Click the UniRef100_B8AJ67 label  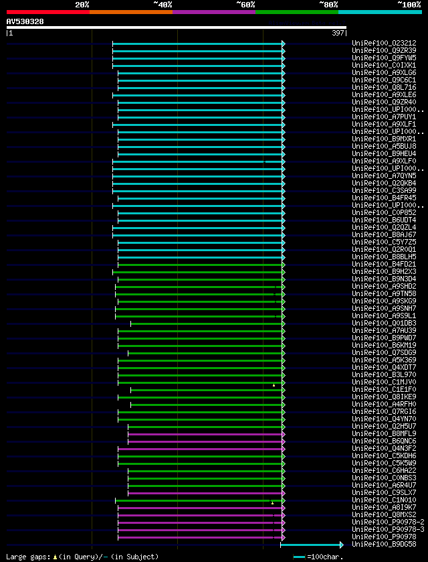coord(384,234)
